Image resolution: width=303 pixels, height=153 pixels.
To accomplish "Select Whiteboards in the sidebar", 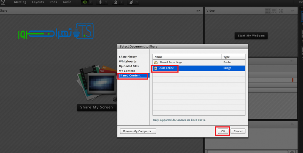I will coord(128,61).
